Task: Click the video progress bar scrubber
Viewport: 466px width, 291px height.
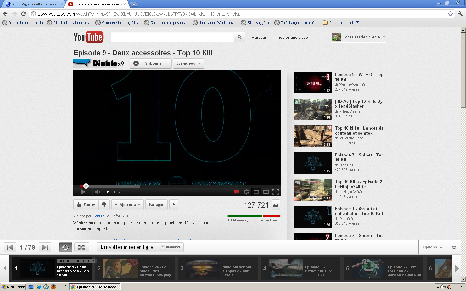Action: click(x=86, y=186)
